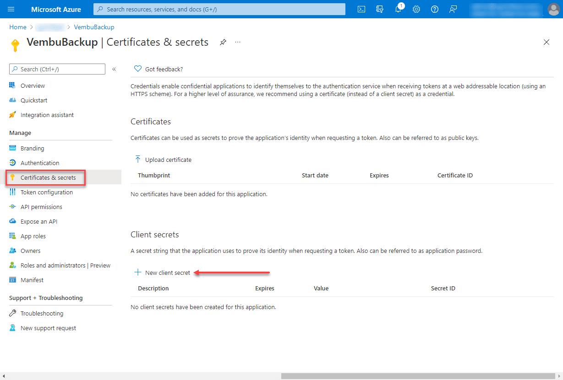Viewport: 563px width, 380px height.
Task: Select Authentication in the Manage section
Action: (x=40, y=163)
